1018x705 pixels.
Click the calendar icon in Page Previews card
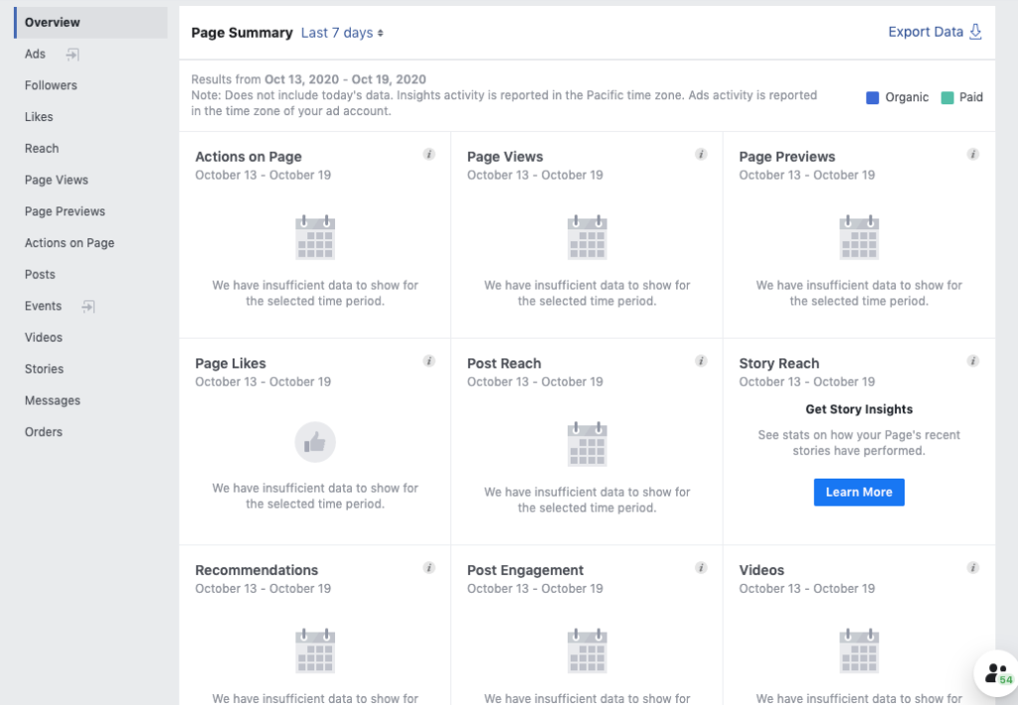pyautogui.click(x=859, y=237)
